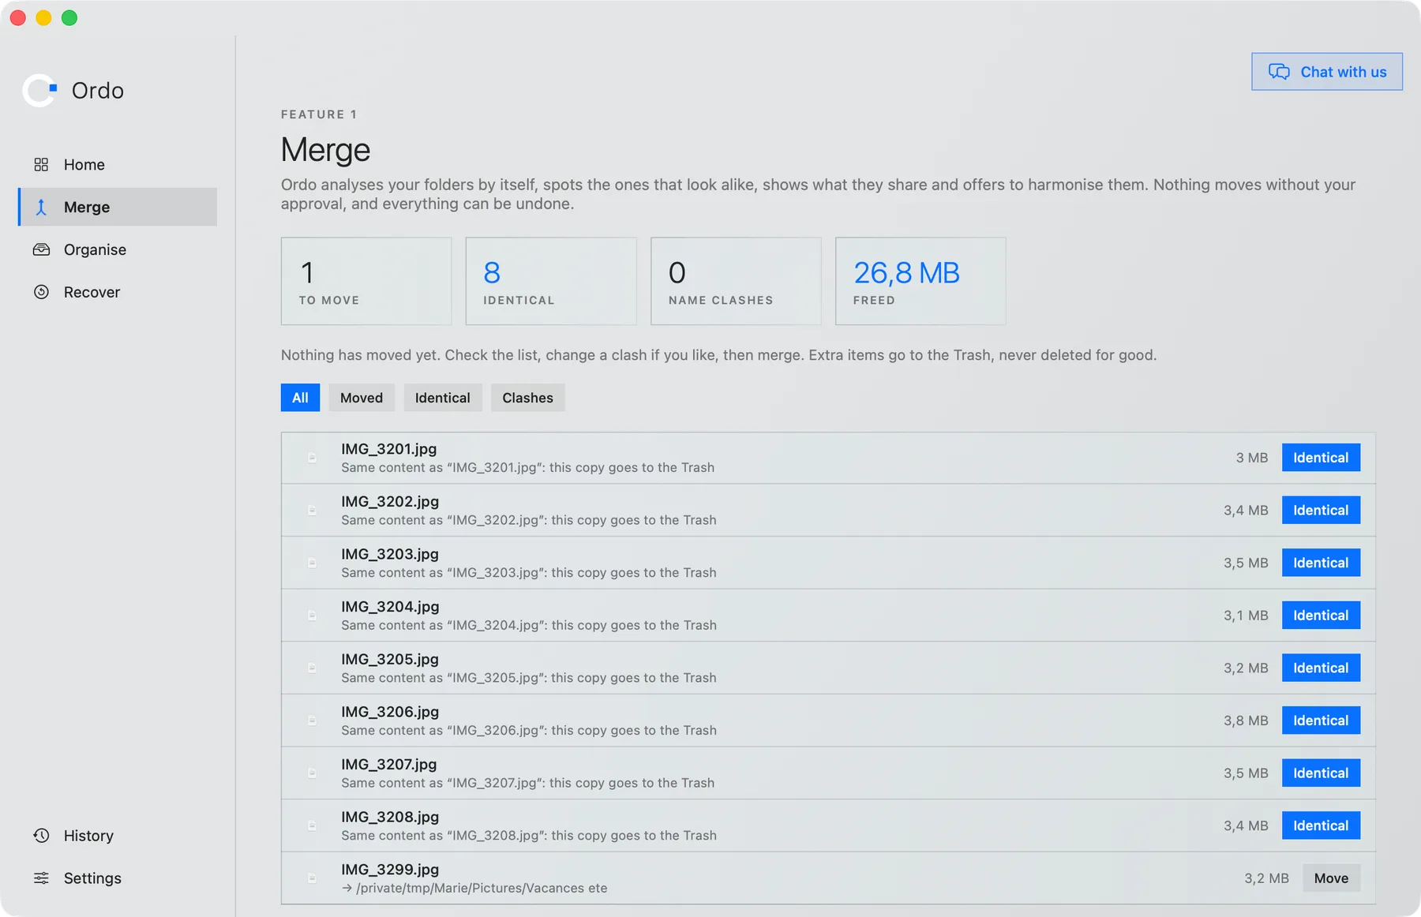This screenshot has width=1421, height=917.
Task: Click file icon for IMG_3206.jpg
Action: (x=312, y=720)
